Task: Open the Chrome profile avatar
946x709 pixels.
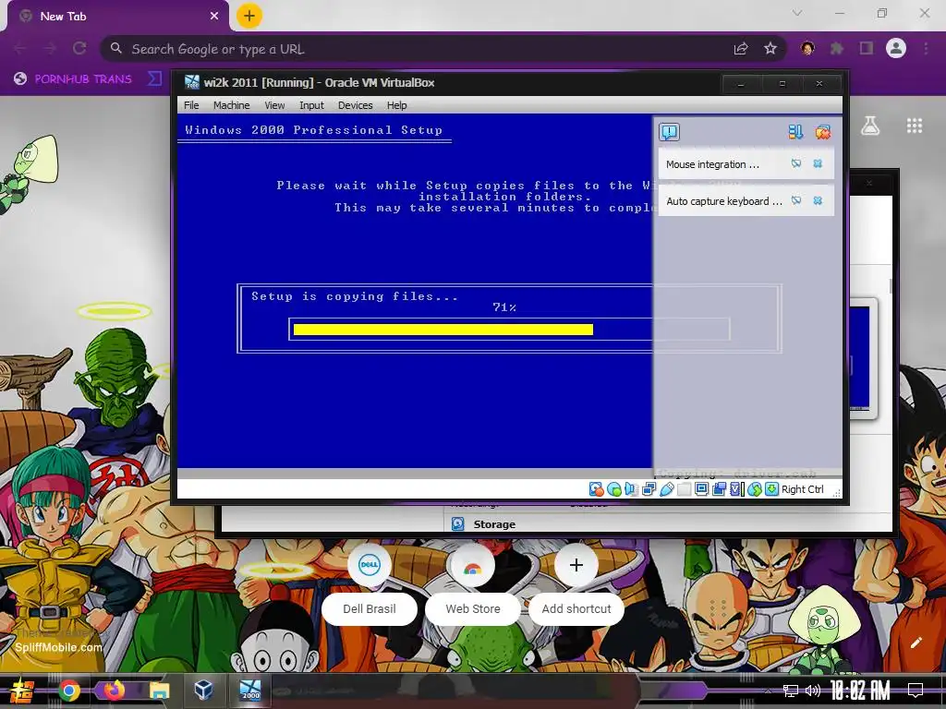Action: coord(896,48)
